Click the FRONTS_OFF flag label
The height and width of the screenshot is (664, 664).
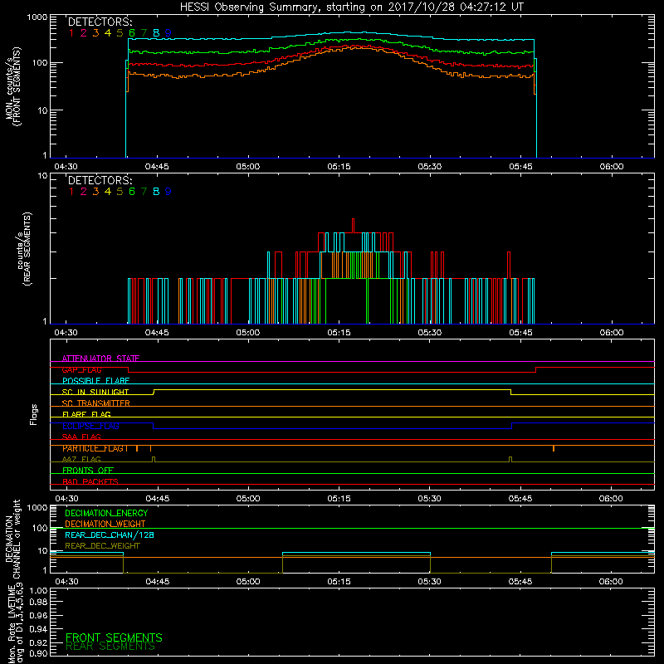tap(88, 471)
